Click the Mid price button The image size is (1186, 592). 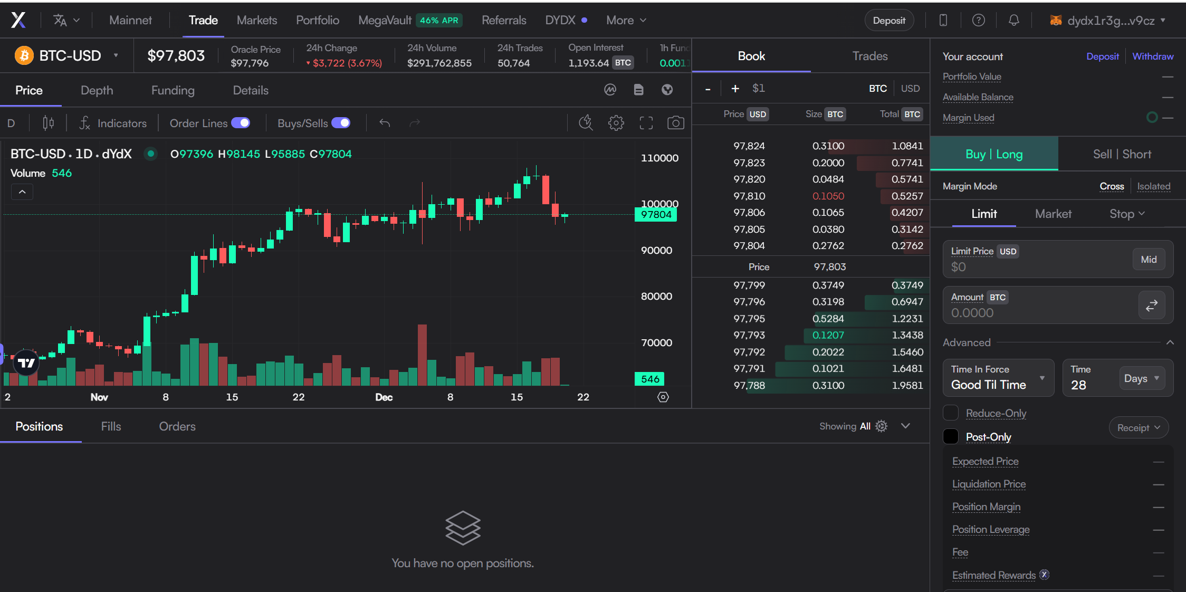(x=1149, y=259)
